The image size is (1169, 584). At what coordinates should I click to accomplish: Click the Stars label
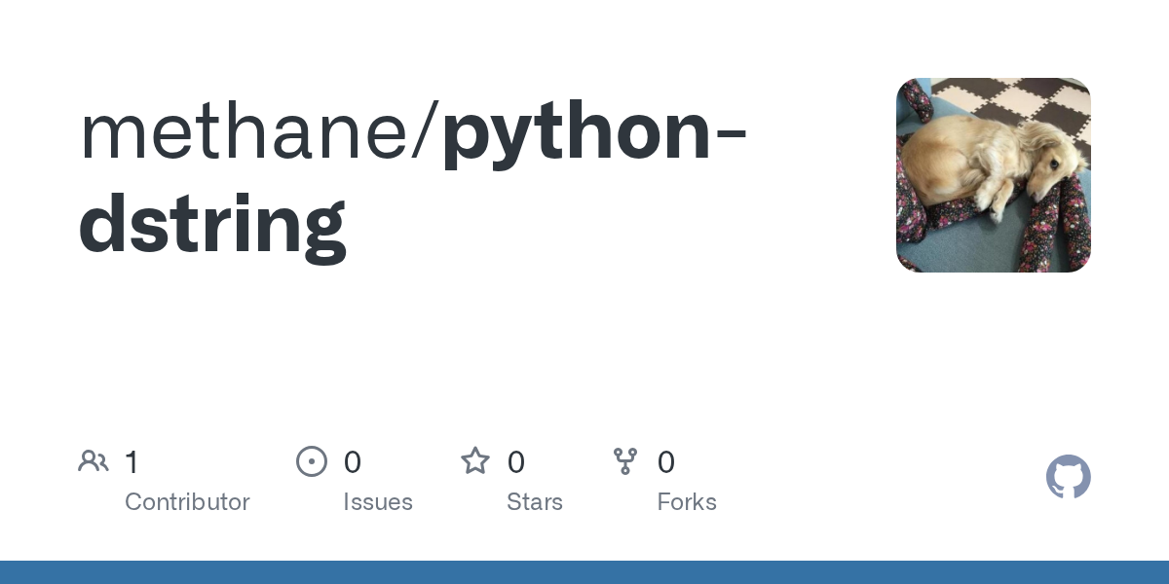pyautogui.click(x=535, y=502)
